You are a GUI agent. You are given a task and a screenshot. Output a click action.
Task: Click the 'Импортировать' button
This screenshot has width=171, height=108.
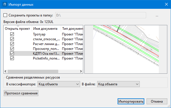(x=131, y=101)
